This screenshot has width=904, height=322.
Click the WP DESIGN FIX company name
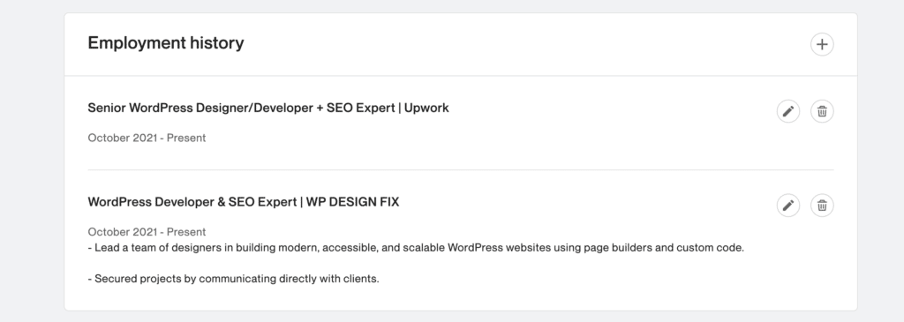[352, 202]
